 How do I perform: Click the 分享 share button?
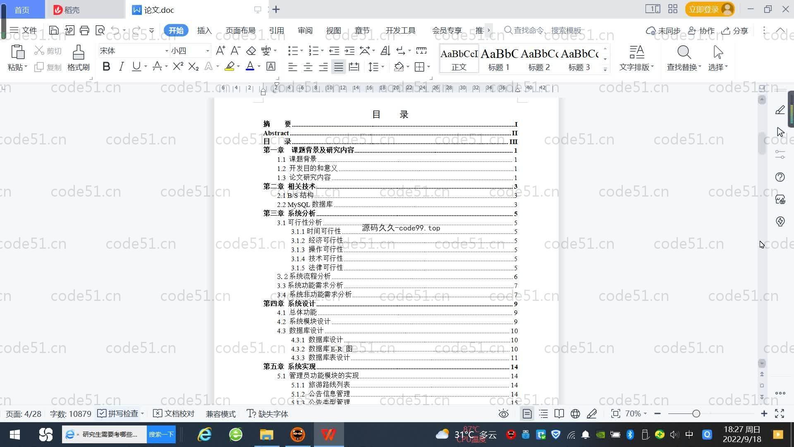tap(735, 31)
